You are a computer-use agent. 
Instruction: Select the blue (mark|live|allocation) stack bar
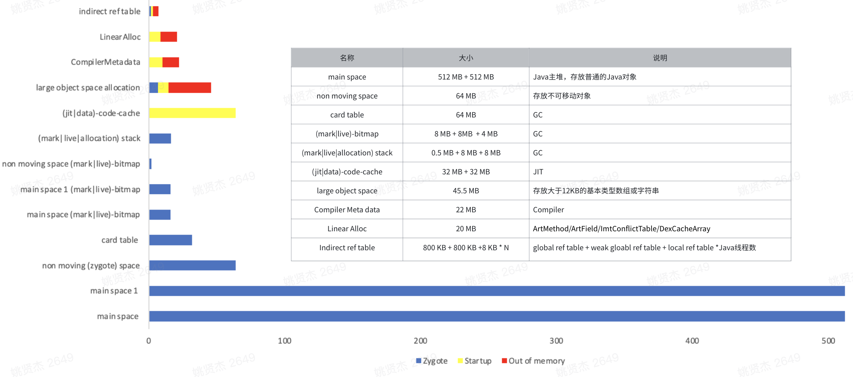coord(160,138)
